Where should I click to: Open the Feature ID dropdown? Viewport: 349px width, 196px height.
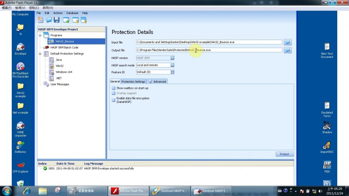tap(172, 72)
